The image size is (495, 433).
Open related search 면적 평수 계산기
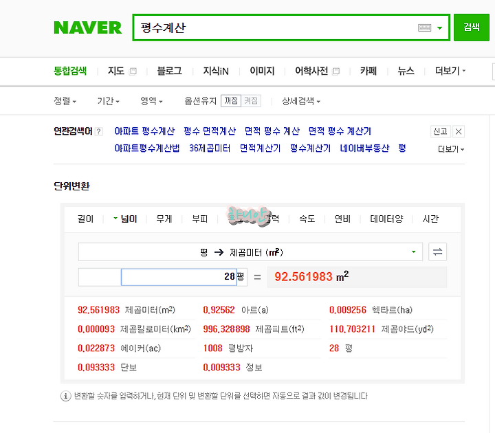point(340,131)
